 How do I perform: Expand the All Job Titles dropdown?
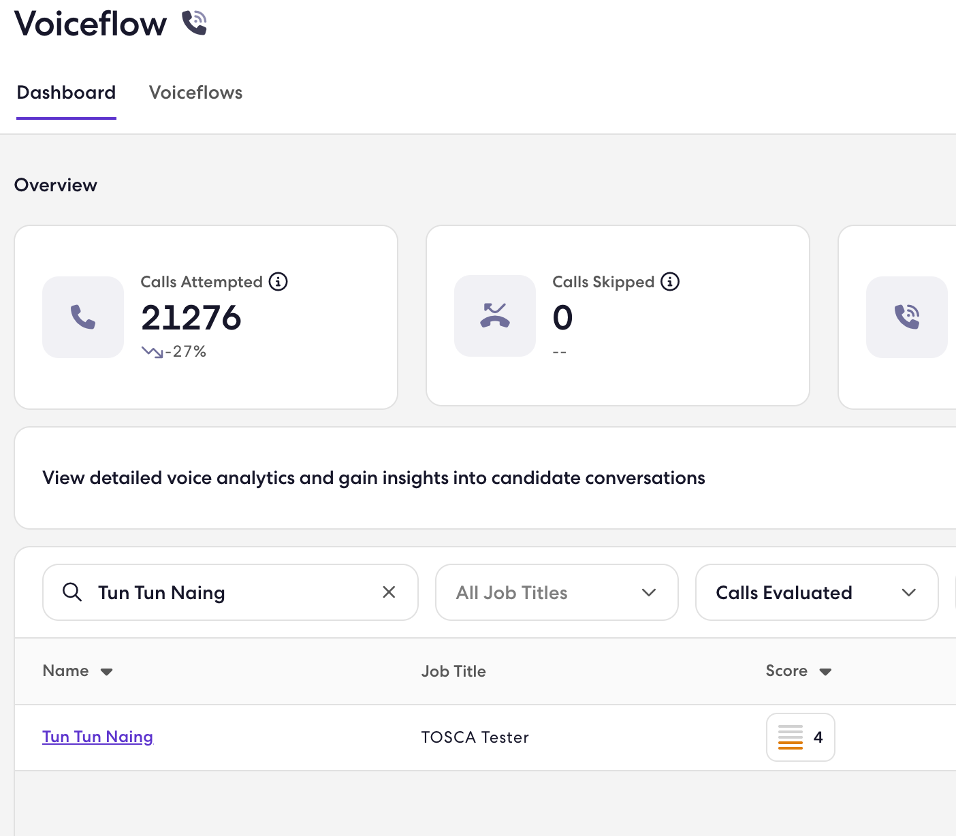pyautogui.click(x=557, y=592)
